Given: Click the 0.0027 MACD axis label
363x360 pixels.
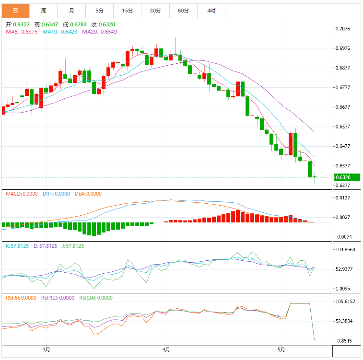Looking at the screenshot, I should tap(343, 217).
